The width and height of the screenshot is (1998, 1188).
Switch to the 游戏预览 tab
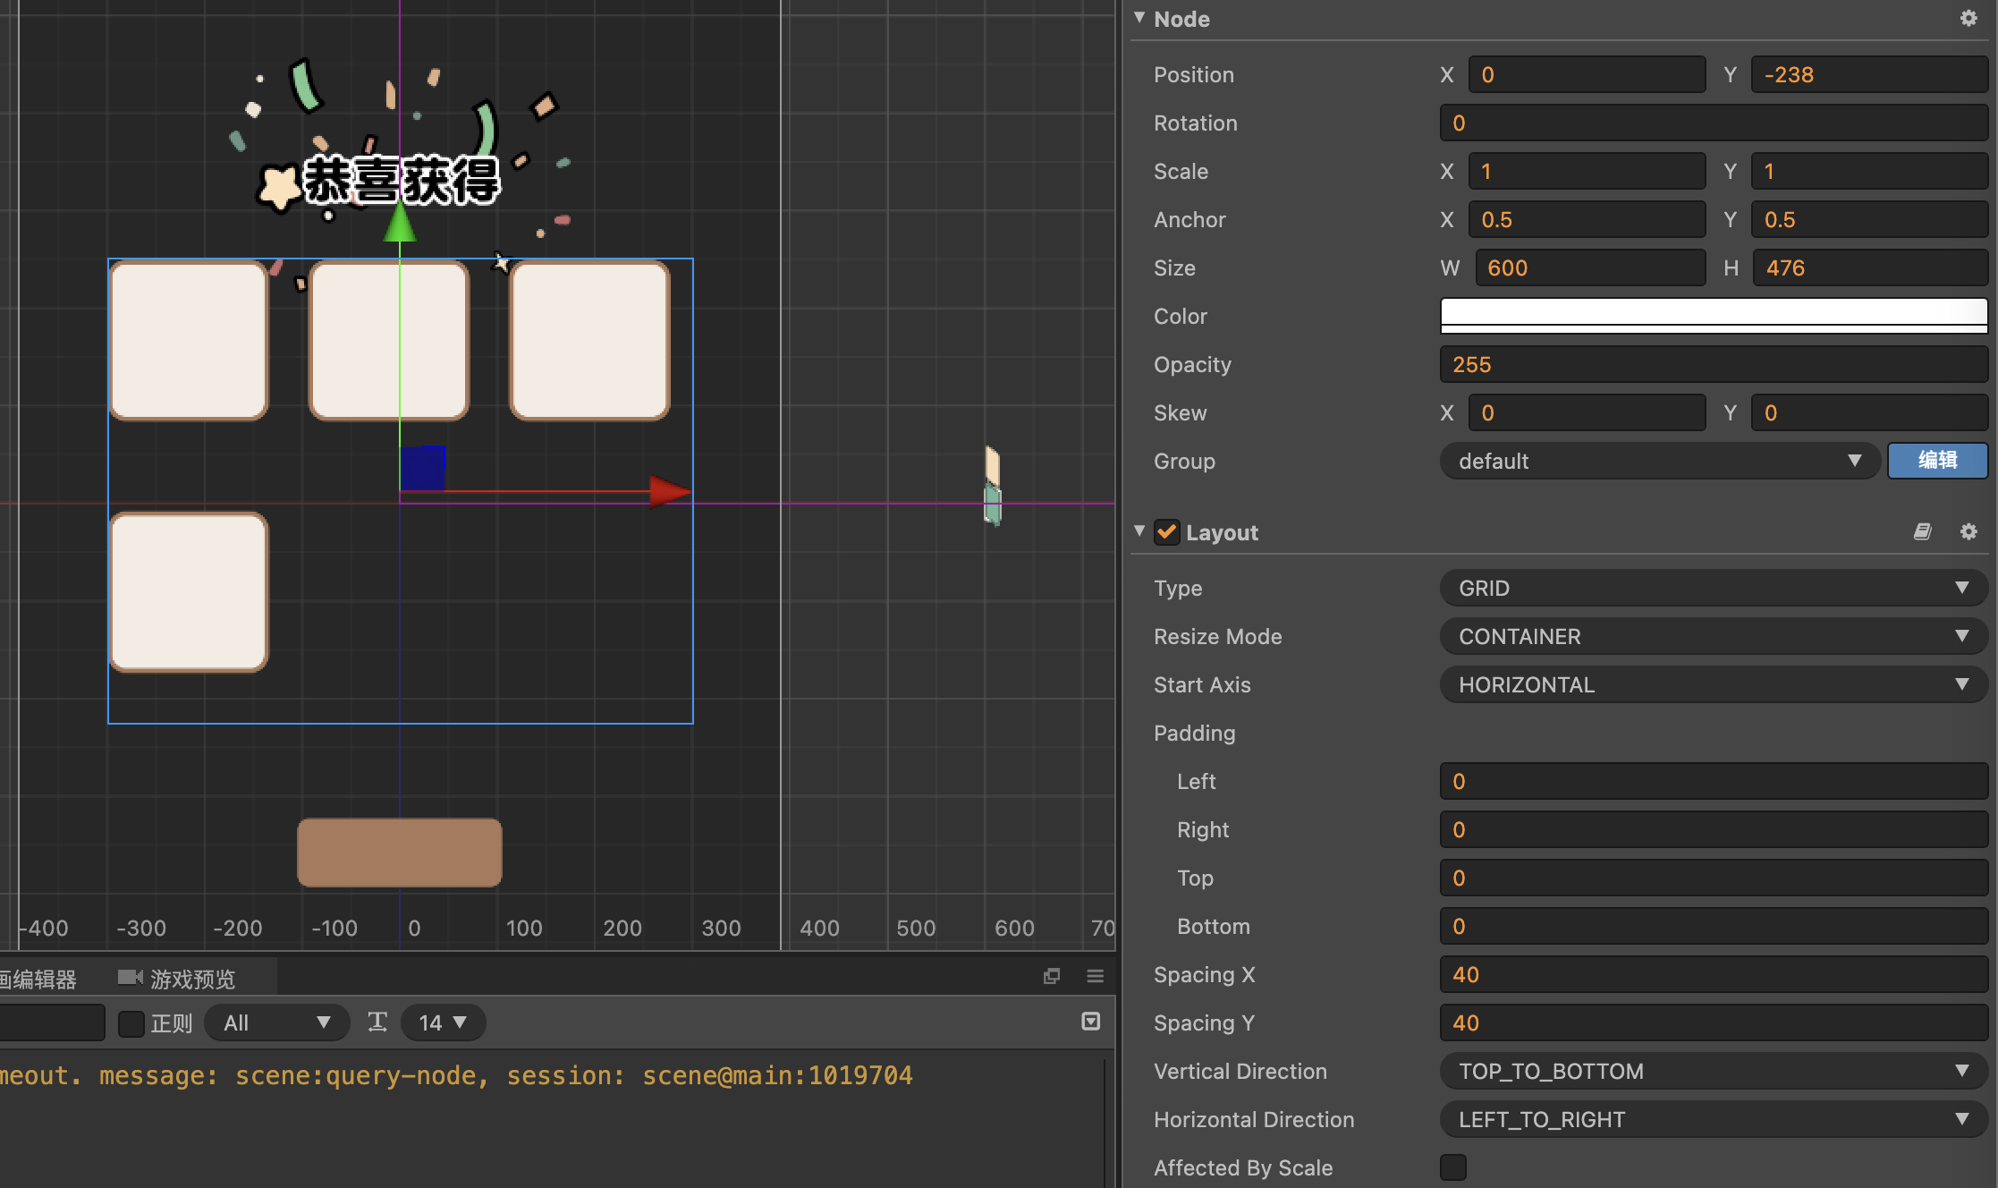pos(191,979)
